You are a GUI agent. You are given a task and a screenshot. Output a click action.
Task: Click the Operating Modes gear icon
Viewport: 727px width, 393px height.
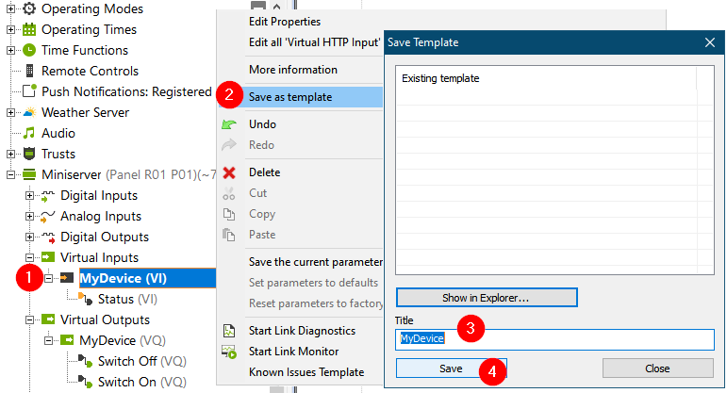coord(29,8)
